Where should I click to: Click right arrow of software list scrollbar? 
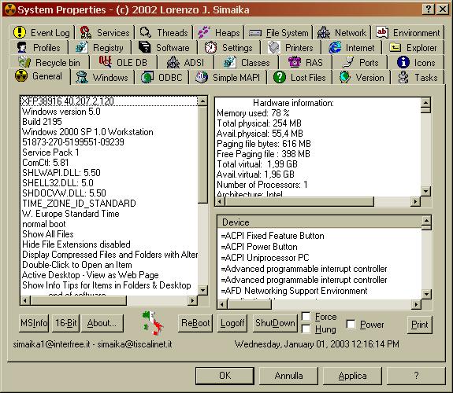pyautogui.click(x=192, y=301)
